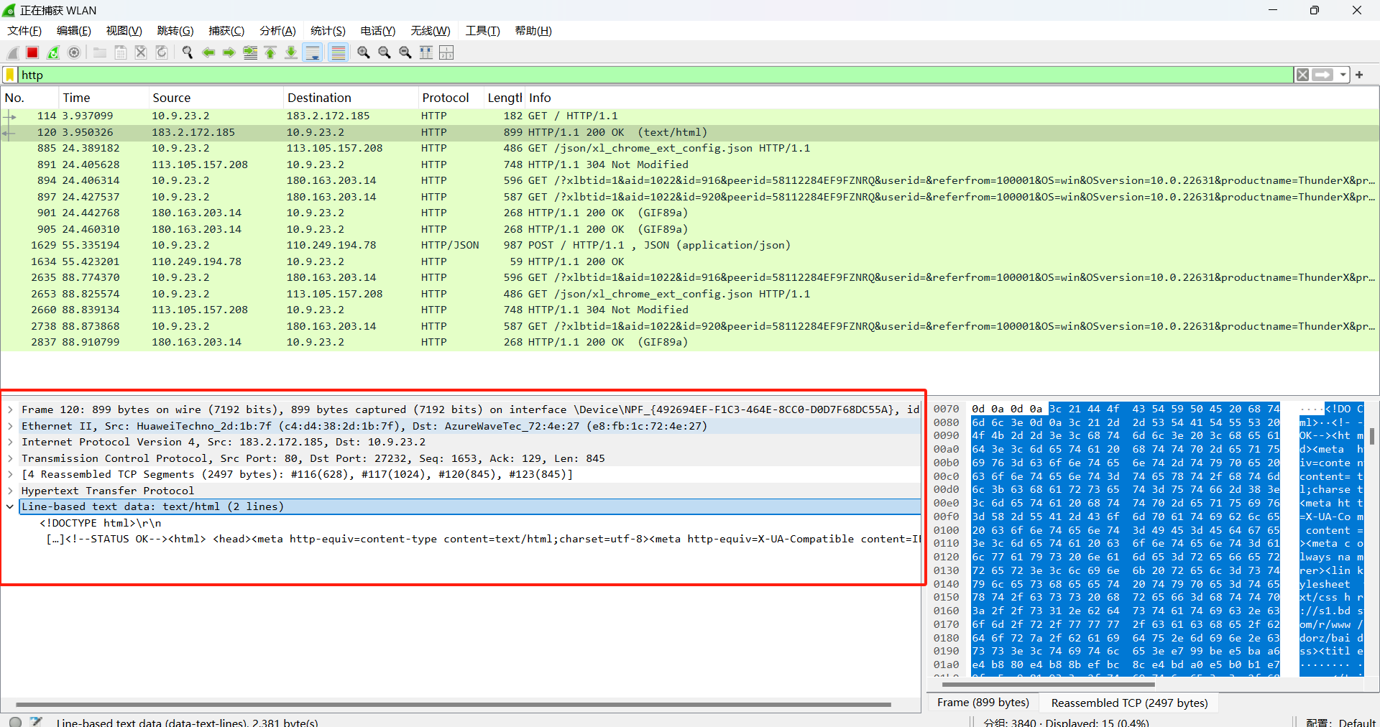The width and height of the screenshot is (1380, 727).
Task: Expand the Ethernet II details
Action: (10, 426)
